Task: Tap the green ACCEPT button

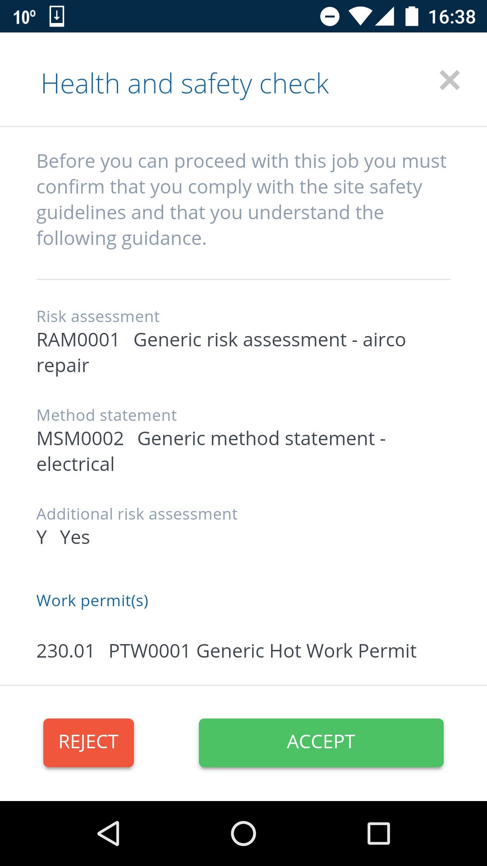Action: tap(321, 742)
